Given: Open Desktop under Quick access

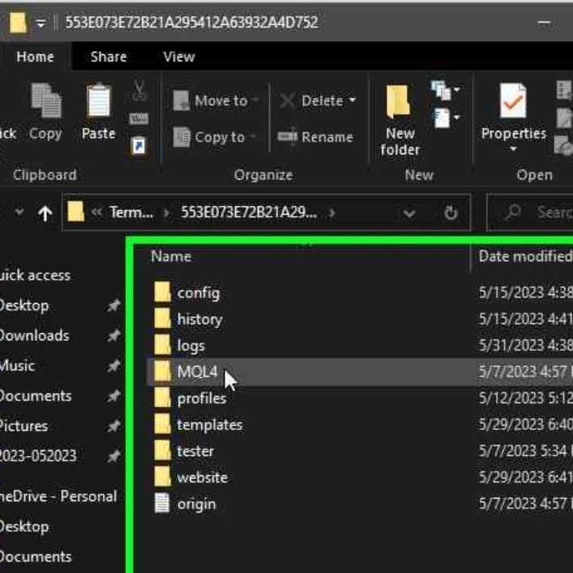Looking at the screenshot, I should tap(24, 305).
